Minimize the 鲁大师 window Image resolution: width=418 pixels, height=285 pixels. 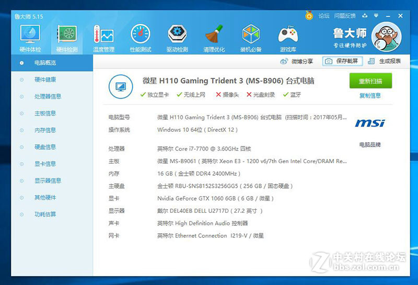[388, 16]
